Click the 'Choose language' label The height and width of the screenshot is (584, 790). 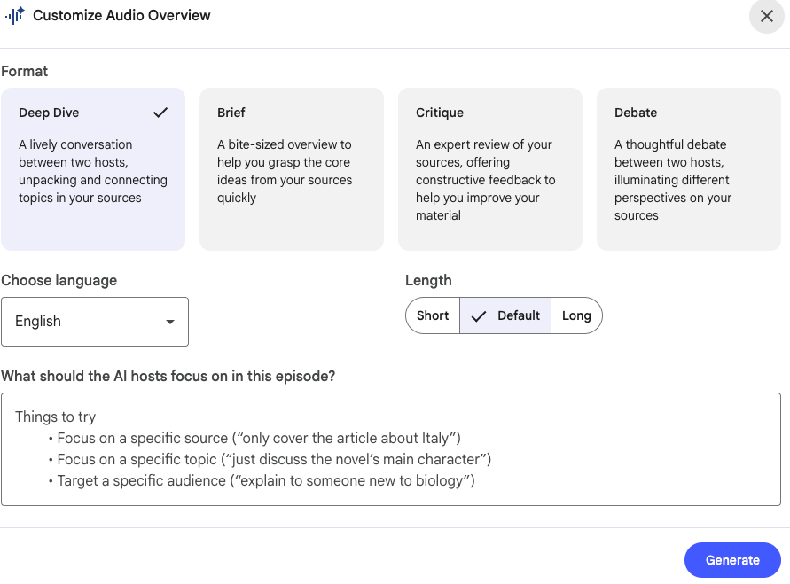click(x=59, y=280)
